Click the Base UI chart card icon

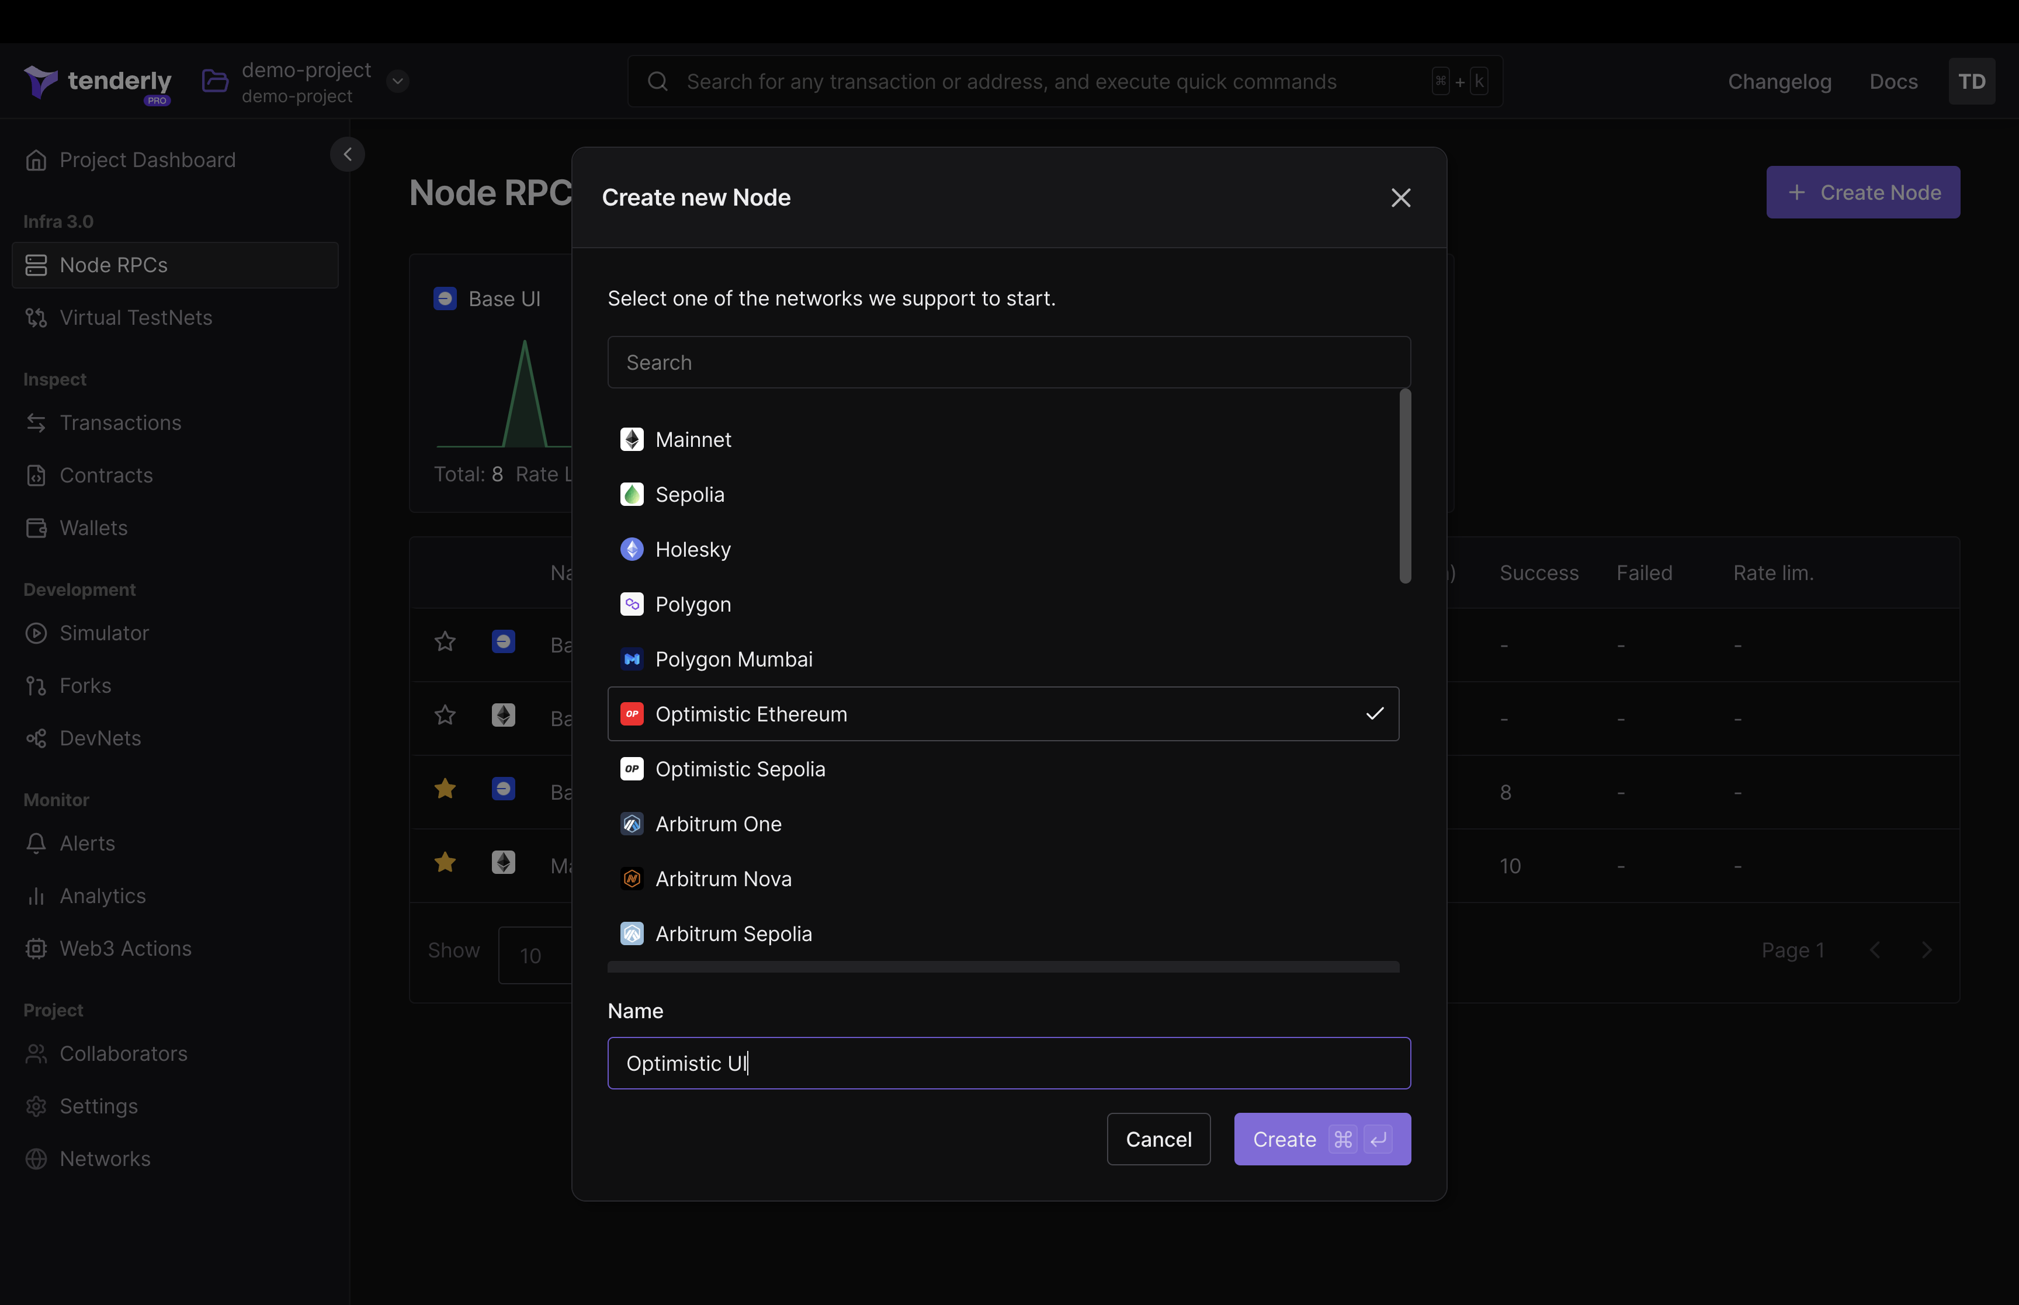pos(445,299)
